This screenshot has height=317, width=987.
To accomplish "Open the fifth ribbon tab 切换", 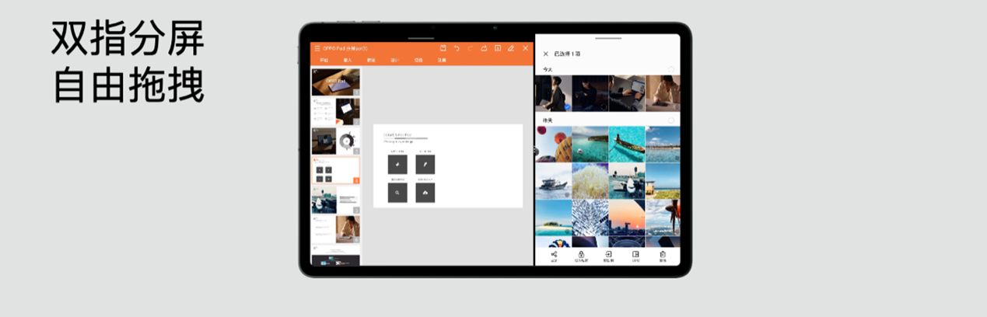I will (x=418, y=60).
